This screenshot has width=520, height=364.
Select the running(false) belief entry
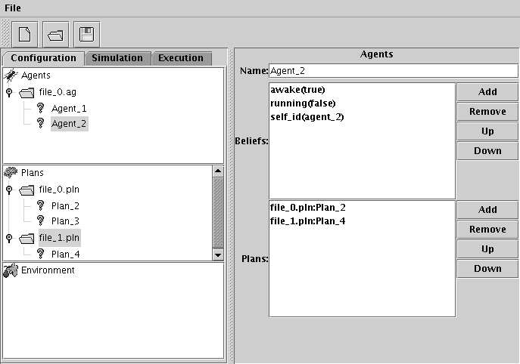point(303,103)
